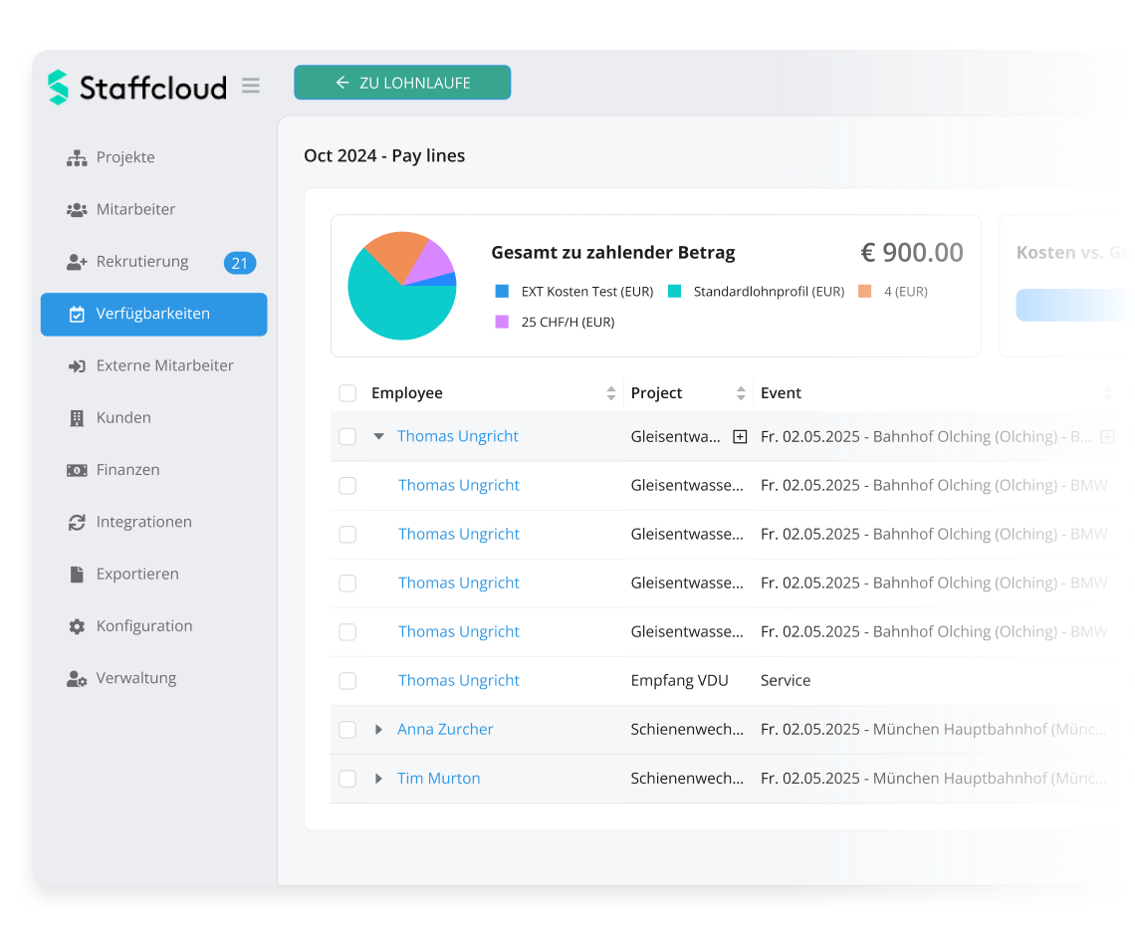Click the Staffcloud logo icon

click(x=59, y=88)
